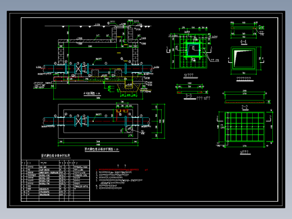The width and height of the screenshot is (292, 219).
Task: Select the gate valve symbol in section view
Action: pyautogui.click(x=78, y=69)
